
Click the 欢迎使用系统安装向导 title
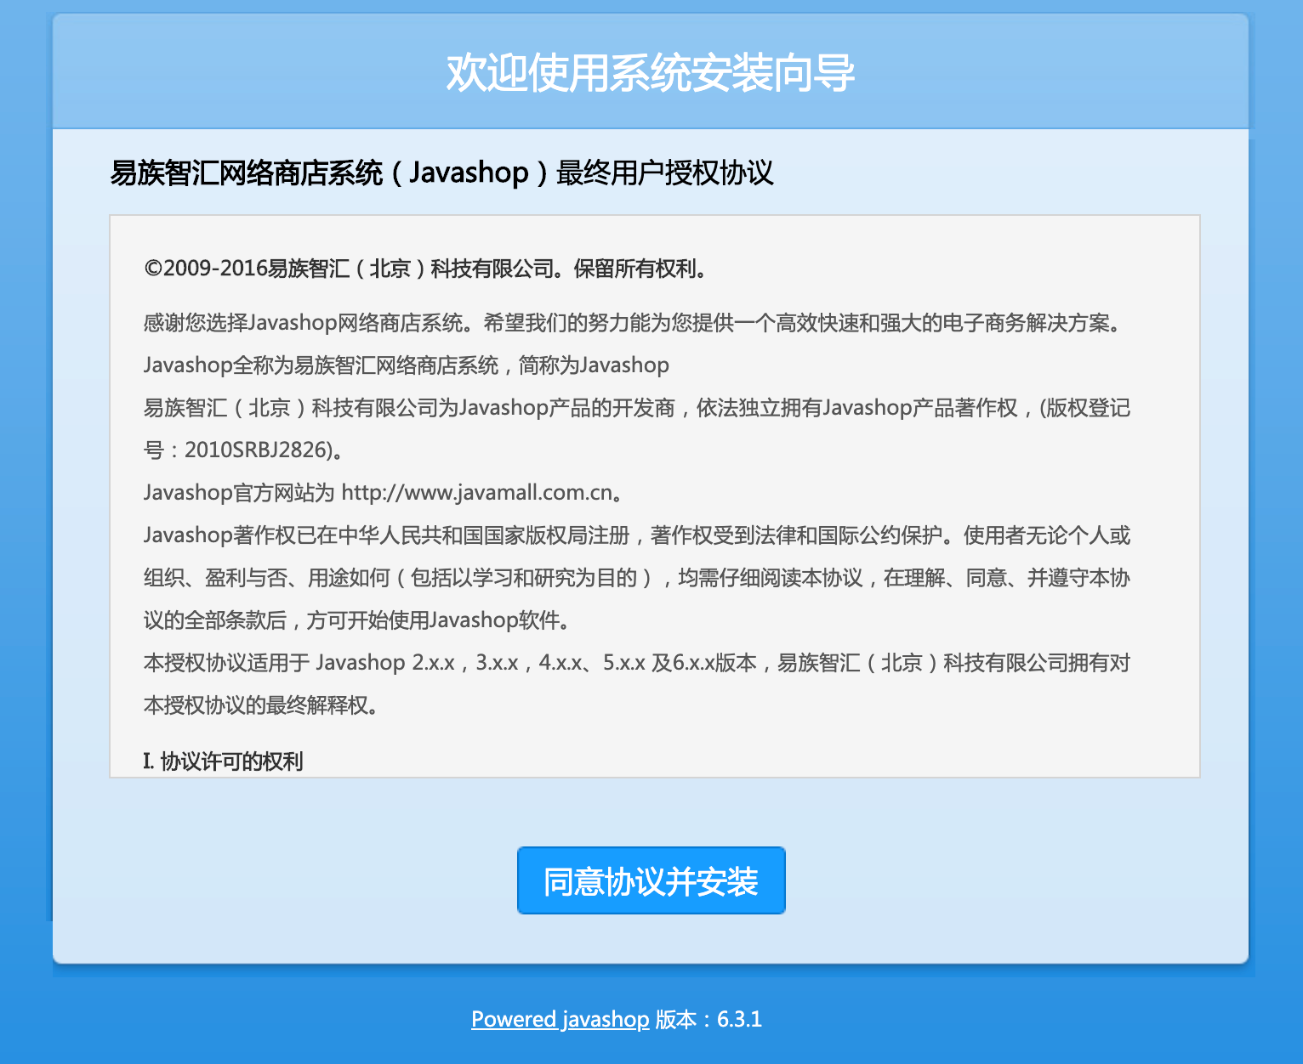[651, 72]
